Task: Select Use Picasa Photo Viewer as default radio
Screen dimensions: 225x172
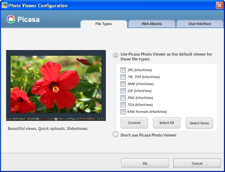Action: point(116,56)
